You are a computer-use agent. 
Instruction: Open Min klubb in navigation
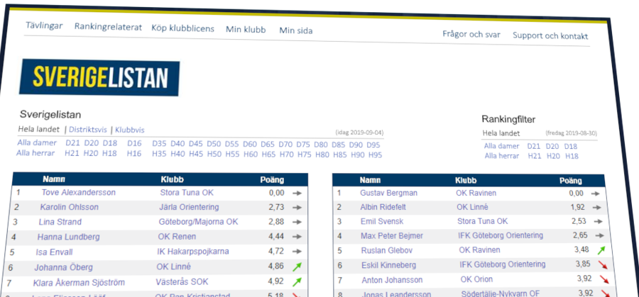(x=246, y=29)
